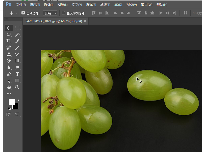The height and width of the screenshot is (152, 202).
Task: Click Auto-Align Layers button
Action: coord(185,13)
